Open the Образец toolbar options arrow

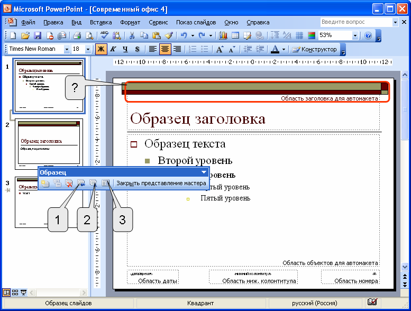click(204, 172)
